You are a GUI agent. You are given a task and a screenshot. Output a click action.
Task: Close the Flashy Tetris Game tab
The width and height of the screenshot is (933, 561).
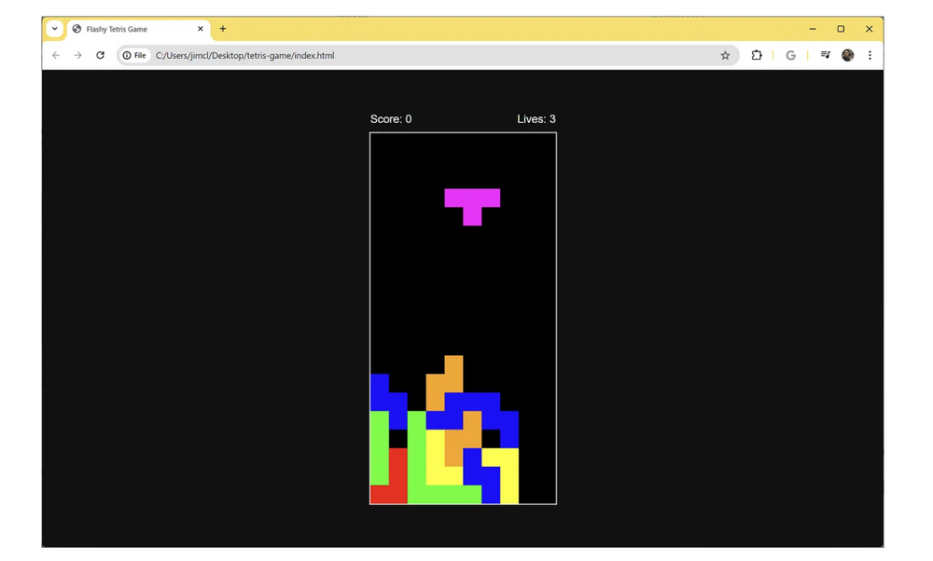pos(201,29)
